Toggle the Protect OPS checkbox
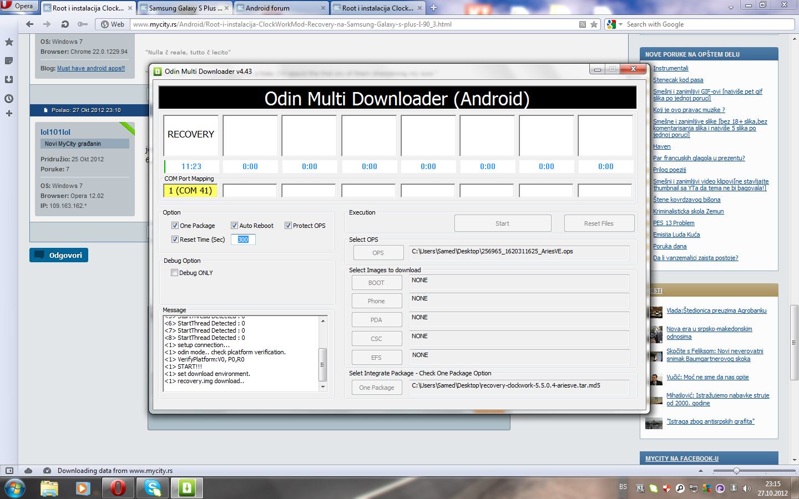This screenshot has height=499, width=799. (288, 226)
